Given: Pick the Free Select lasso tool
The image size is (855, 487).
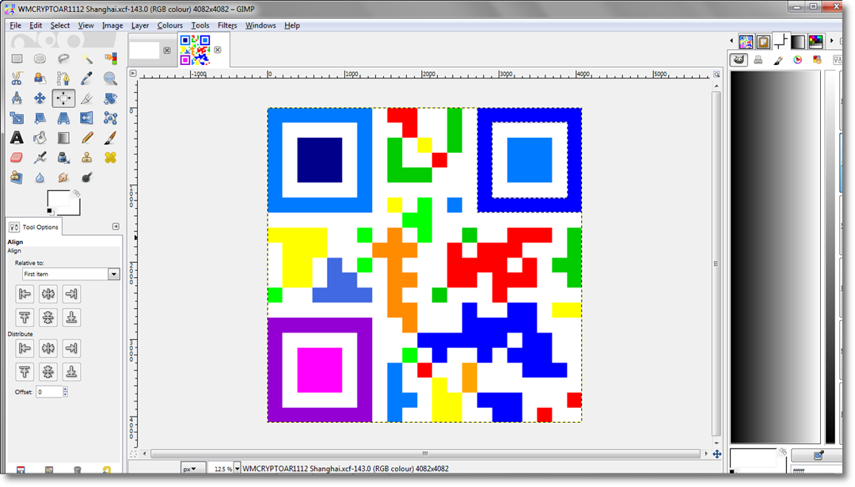Looking at the screenshot, I should point(63,59).
